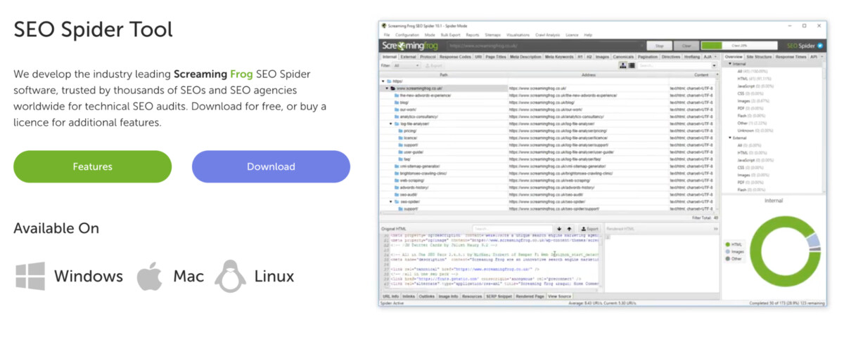Switch to the External tab
Image resolution: width=844 pixels, height=337 pixels.
(x=409, y=57)
